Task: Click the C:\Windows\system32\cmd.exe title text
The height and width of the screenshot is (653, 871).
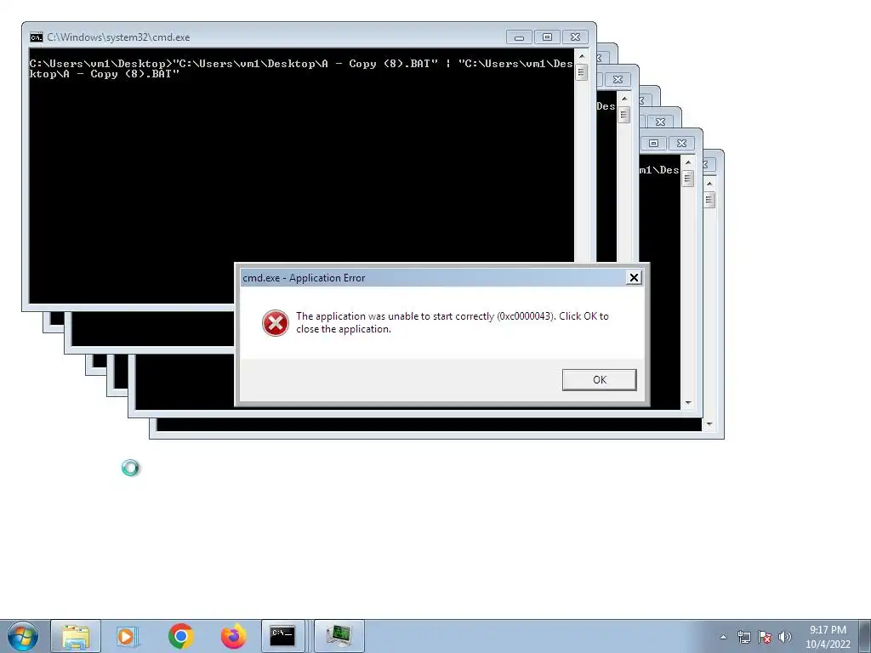Action: [x=118, y=37]
